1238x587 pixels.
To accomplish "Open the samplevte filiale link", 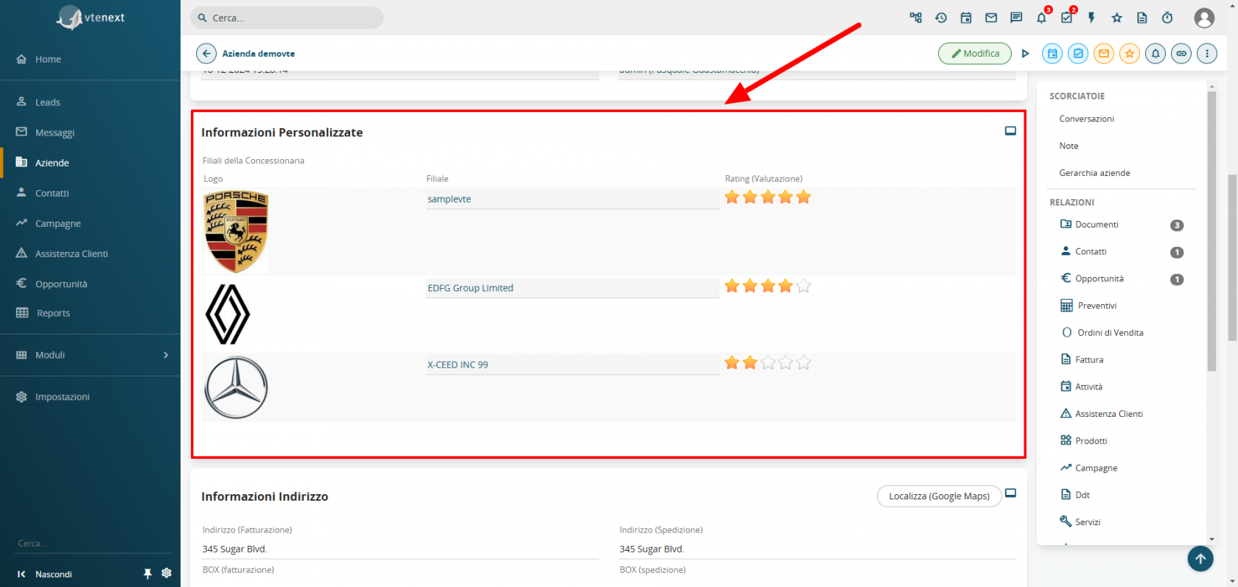I will tap(449, 199).
